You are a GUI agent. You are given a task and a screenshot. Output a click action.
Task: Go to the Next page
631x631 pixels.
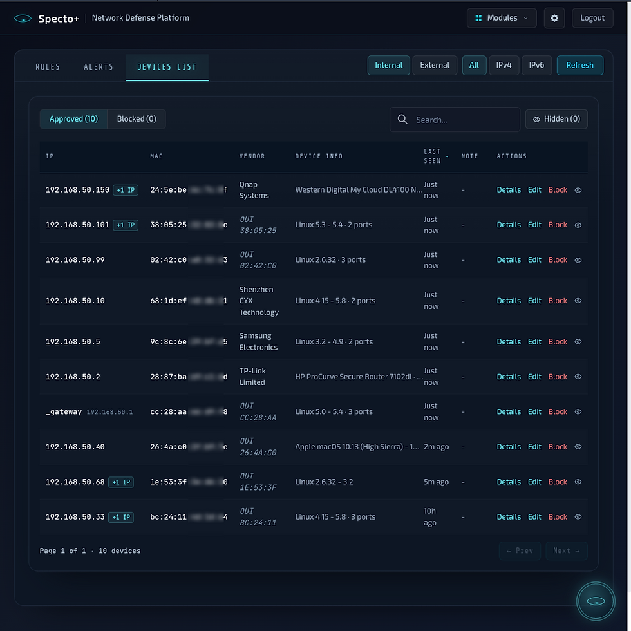pyautogui.click(x=566, y=551)
